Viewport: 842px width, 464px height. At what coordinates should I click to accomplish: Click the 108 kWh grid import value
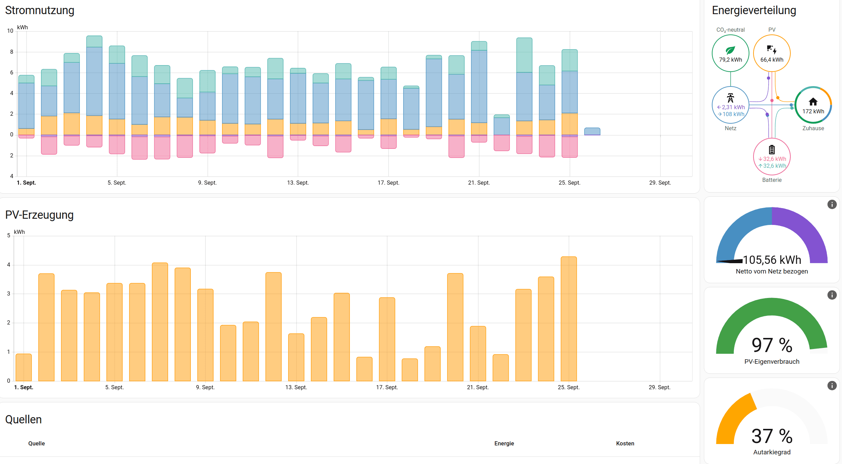[x=733, y=114]
